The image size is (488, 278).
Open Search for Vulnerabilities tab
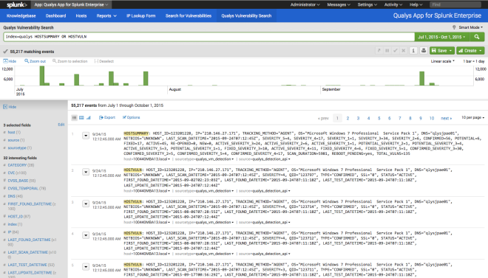189,15
